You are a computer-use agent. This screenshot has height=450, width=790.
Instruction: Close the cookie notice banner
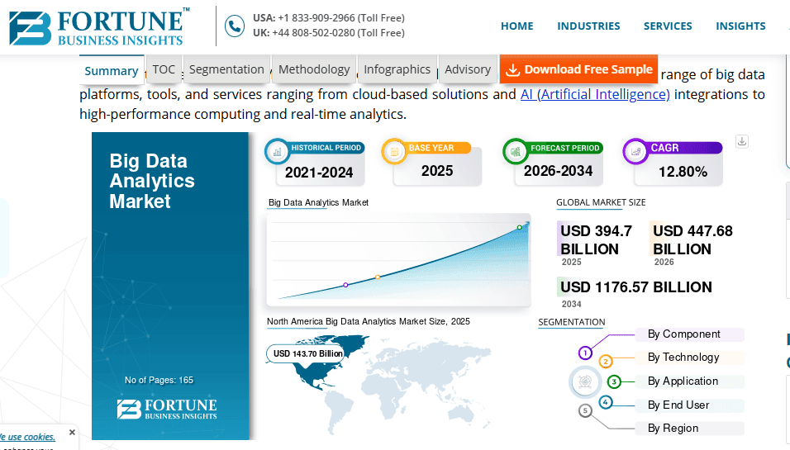click(x=72, y=432)
